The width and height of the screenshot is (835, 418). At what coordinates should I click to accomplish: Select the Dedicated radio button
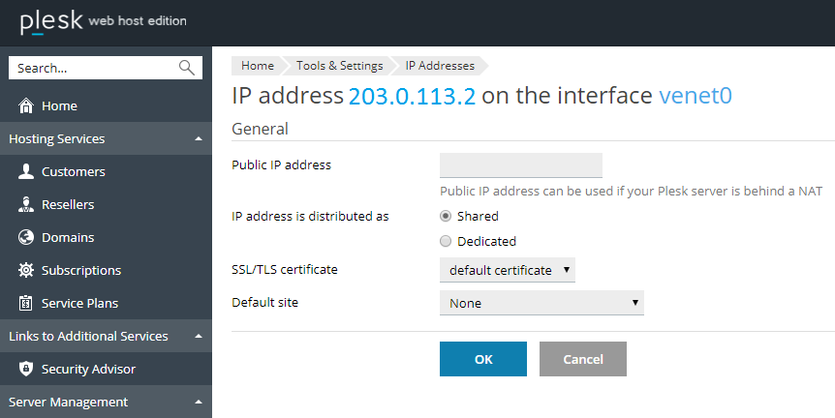click(x=446, y=242)
